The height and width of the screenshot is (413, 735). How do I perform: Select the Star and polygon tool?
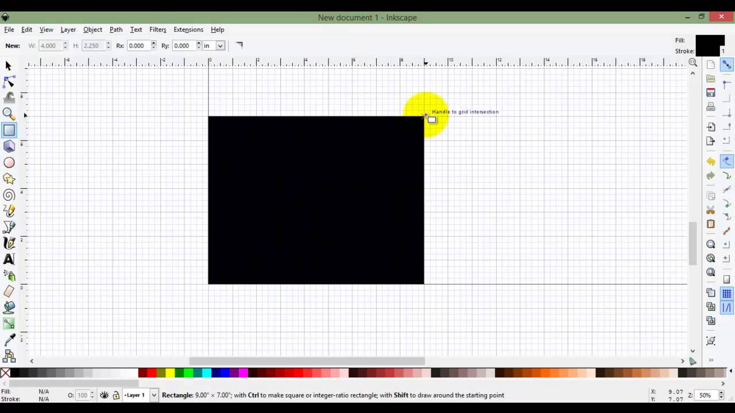point(9,179)
